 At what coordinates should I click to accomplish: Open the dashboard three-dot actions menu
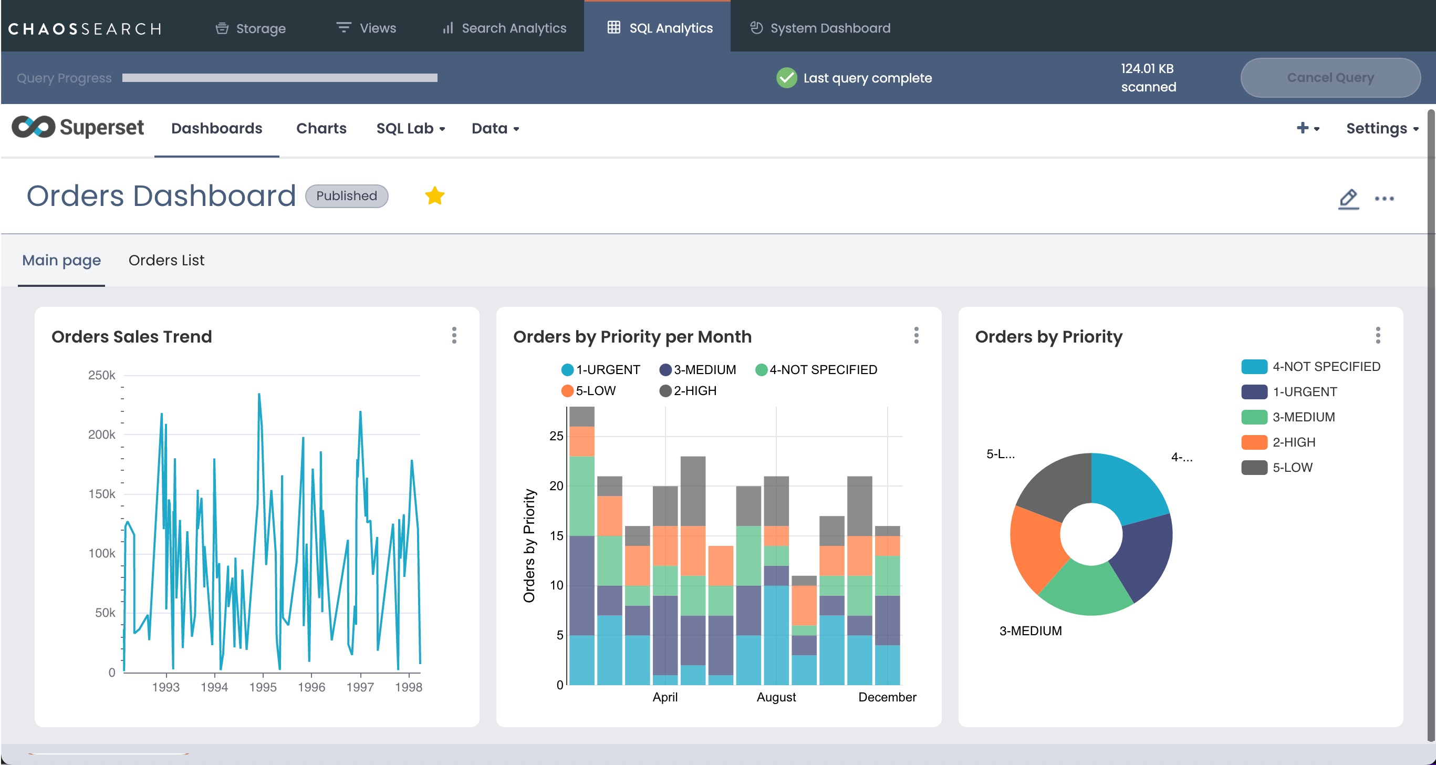[1383, 199]
